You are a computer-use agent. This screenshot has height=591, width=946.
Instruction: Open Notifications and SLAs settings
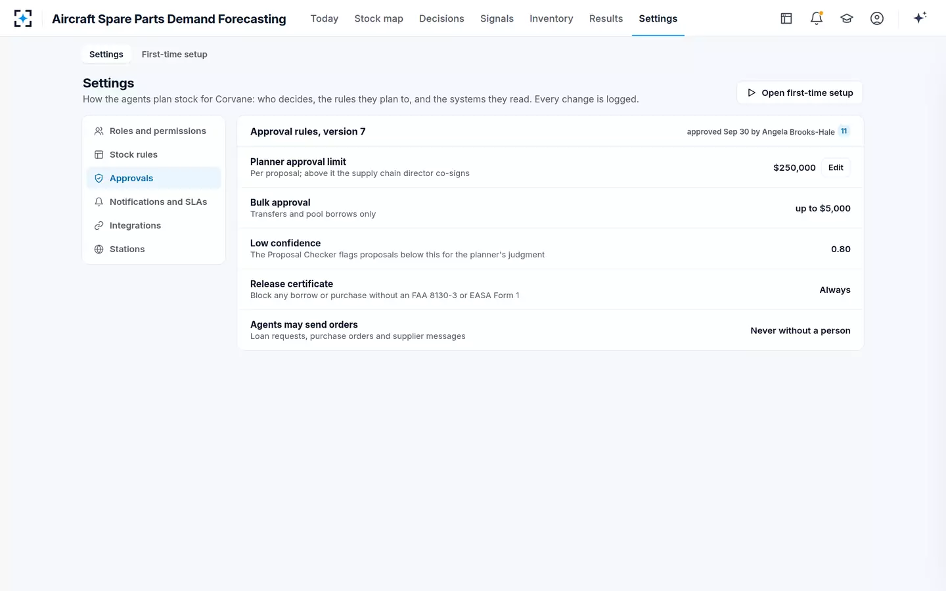click(154, 202)
